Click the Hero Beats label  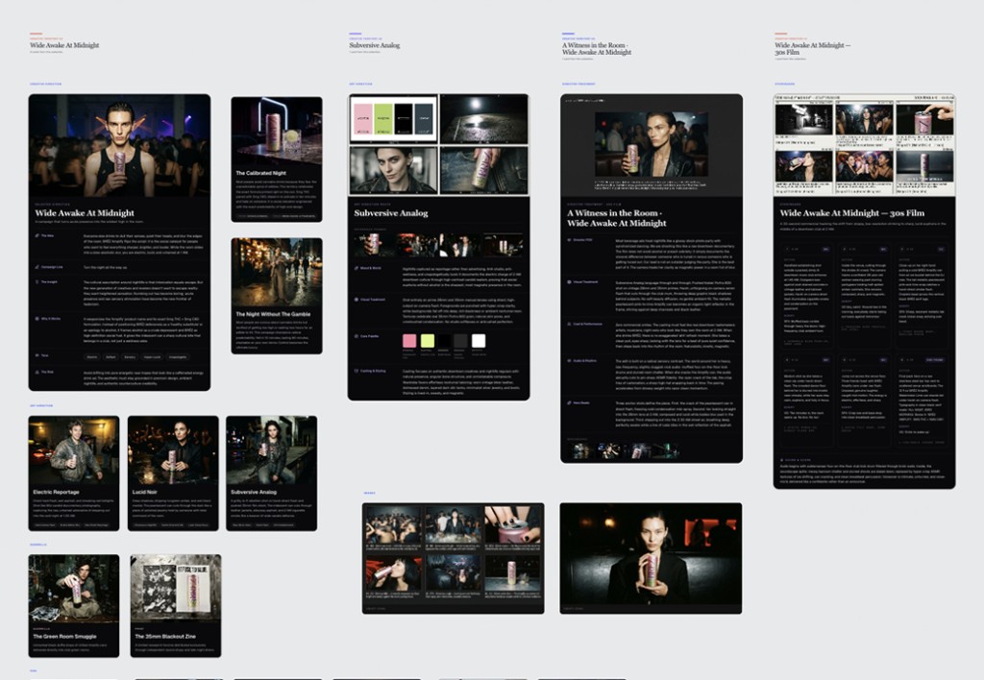point(581,402)
